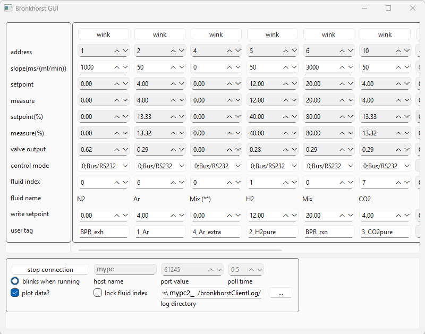Increase fluid index value 6
Image resolution: width=425 pixels, height=334 pixels.
pyautogui.click(x=173, y=183)
